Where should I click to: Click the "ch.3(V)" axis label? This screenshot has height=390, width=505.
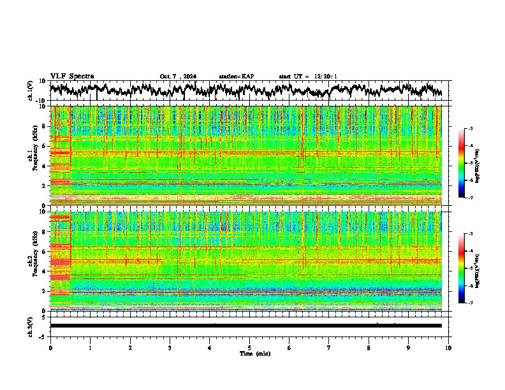click(31, 328)
